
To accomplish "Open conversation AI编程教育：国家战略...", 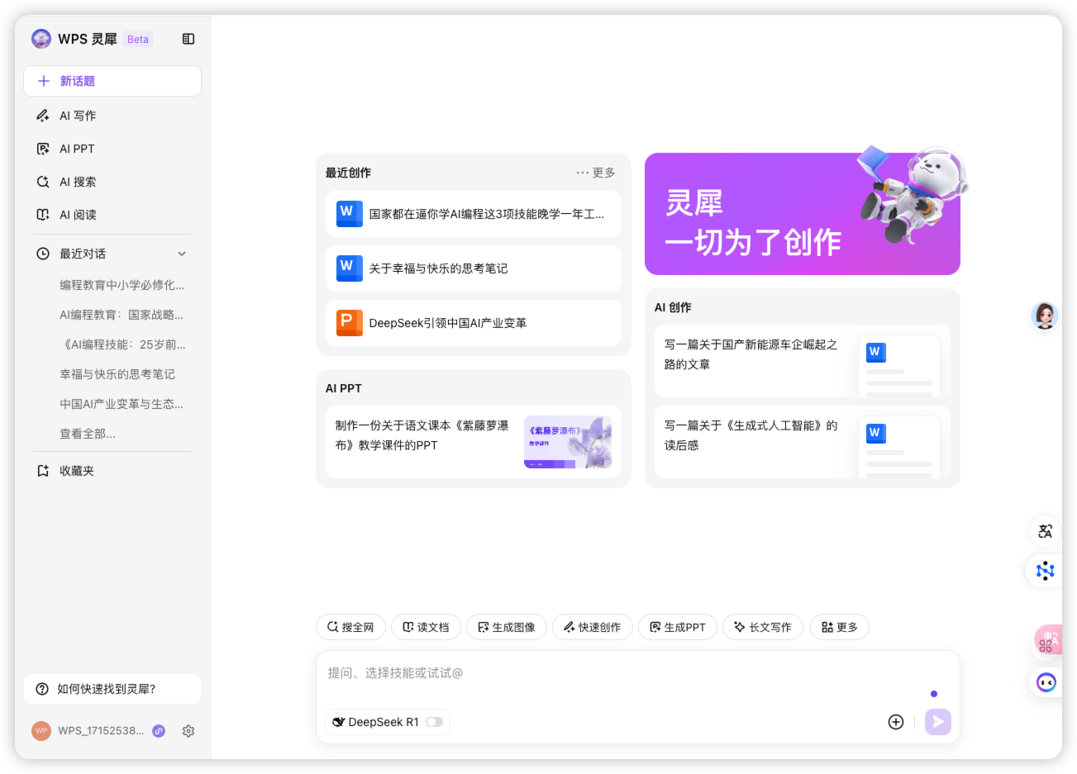I will [x=122, y=315].
